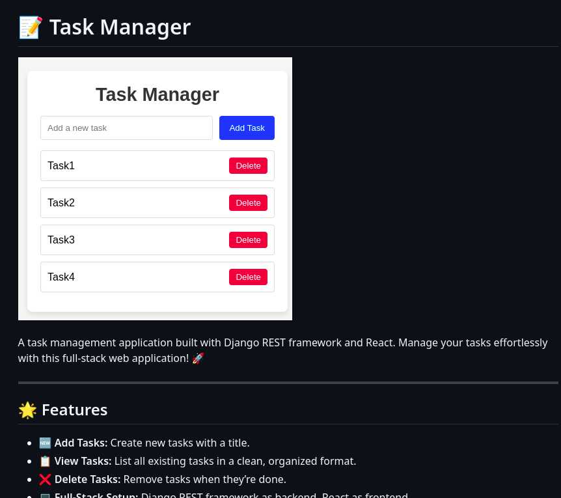Click the star emoji beside Features

pos(27,410)
